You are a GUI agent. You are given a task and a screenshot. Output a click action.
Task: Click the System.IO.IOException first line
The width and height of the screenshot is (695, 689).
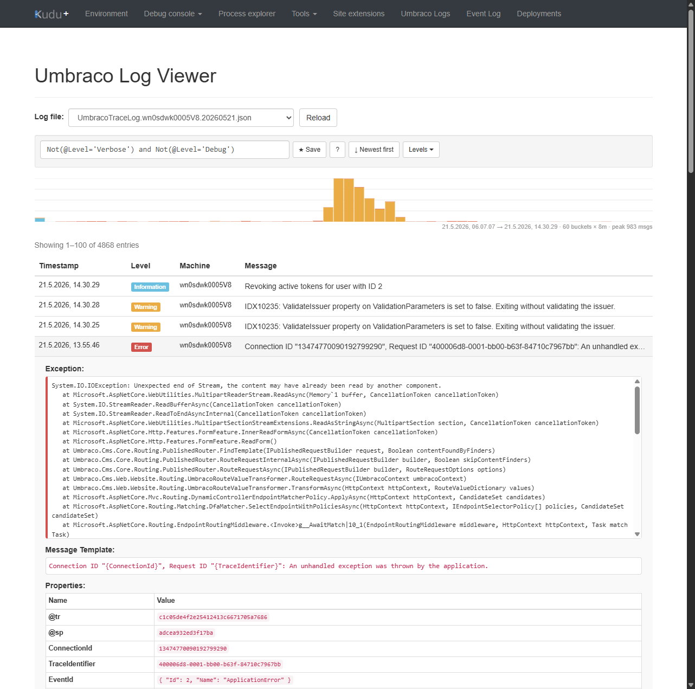click(247, 385)
